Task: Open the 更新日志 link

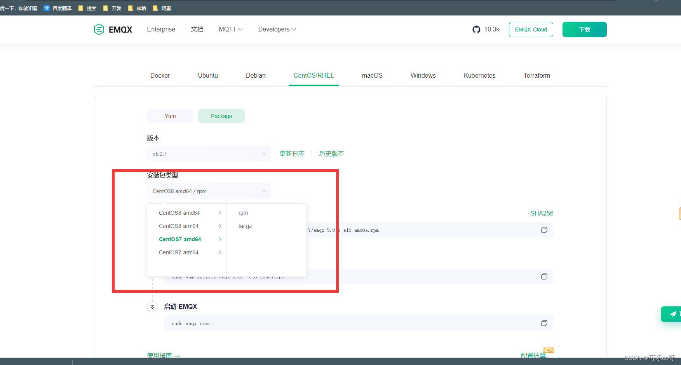Action: coord(292,154)
